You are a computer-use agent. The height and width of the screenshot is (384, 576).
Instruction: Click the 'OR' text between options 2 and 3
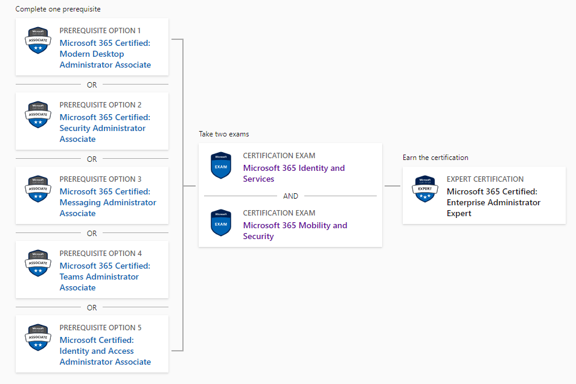pyautogui.click(x=92, y=159)
